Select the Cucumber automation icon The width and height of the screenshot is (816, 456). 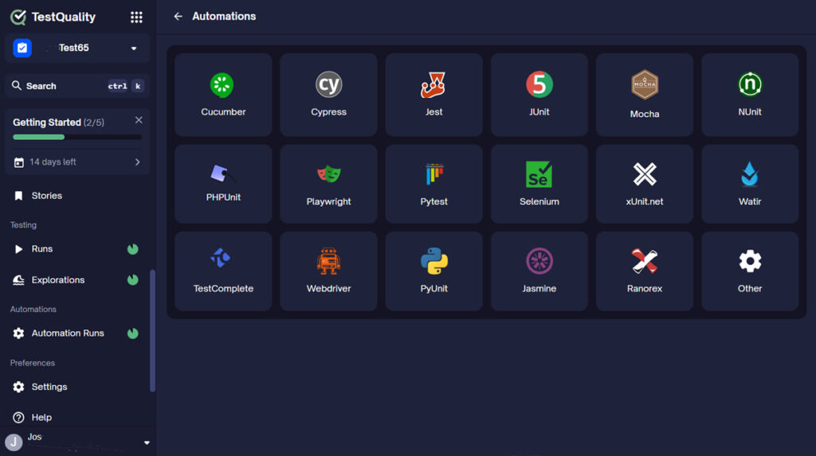pos(222,84)
